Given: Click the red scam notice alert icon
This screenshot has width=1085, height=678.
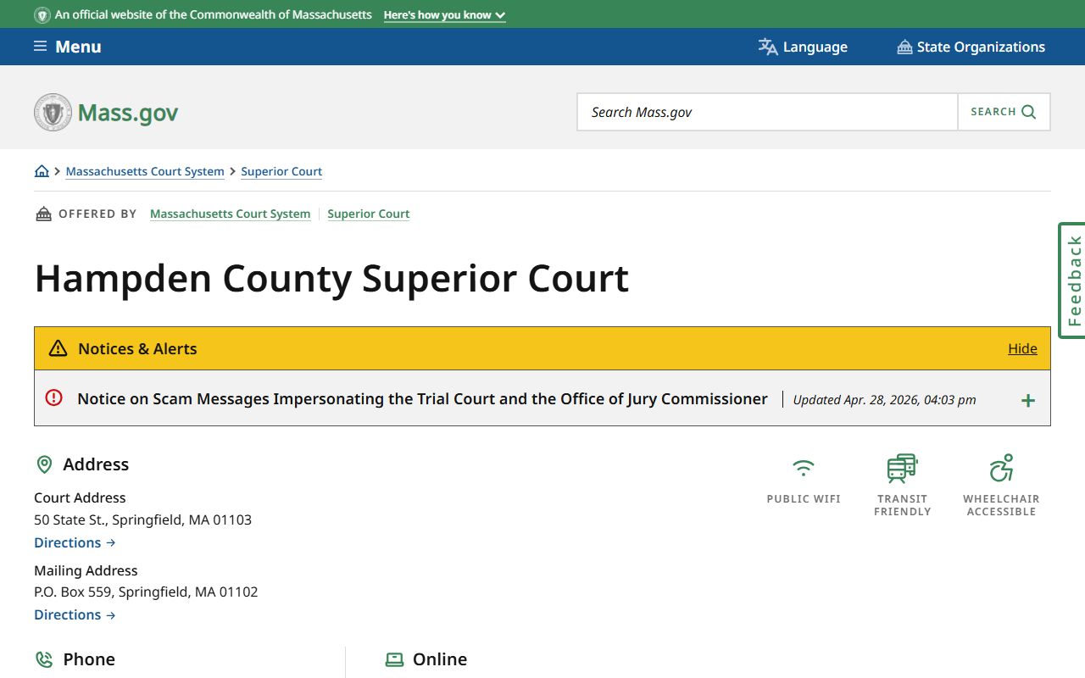Looking at the screenshot, I should (x=54, y=397).
